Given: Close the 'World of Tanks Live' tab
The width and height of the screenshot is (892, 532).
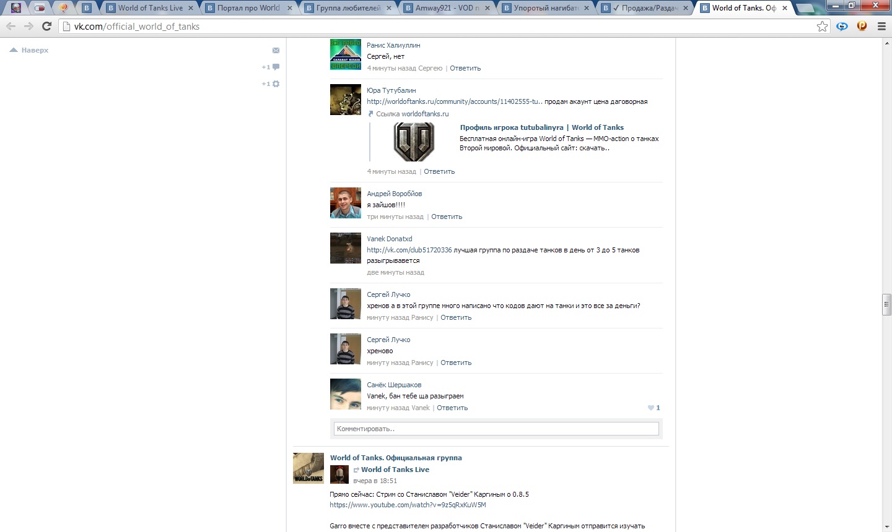Looking at the screenshot, I should click(190, 8).
